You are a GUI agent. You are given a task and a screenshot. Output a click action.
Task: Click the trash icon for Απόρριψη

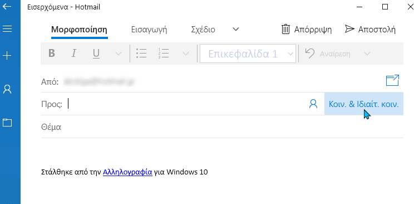(285, 29)
